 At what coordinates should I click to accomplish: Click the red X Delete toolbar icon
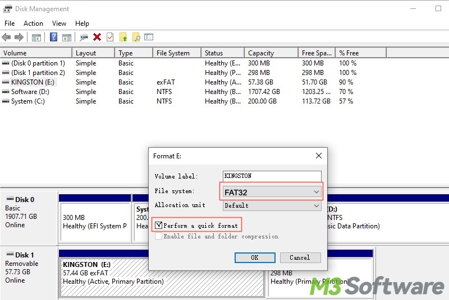(97, 37)
